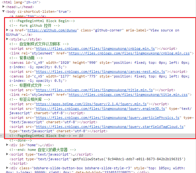Click the ellipsis gutter beside the selected line
The width and height of the screenshot is (196, 173).
pos(1,136)
